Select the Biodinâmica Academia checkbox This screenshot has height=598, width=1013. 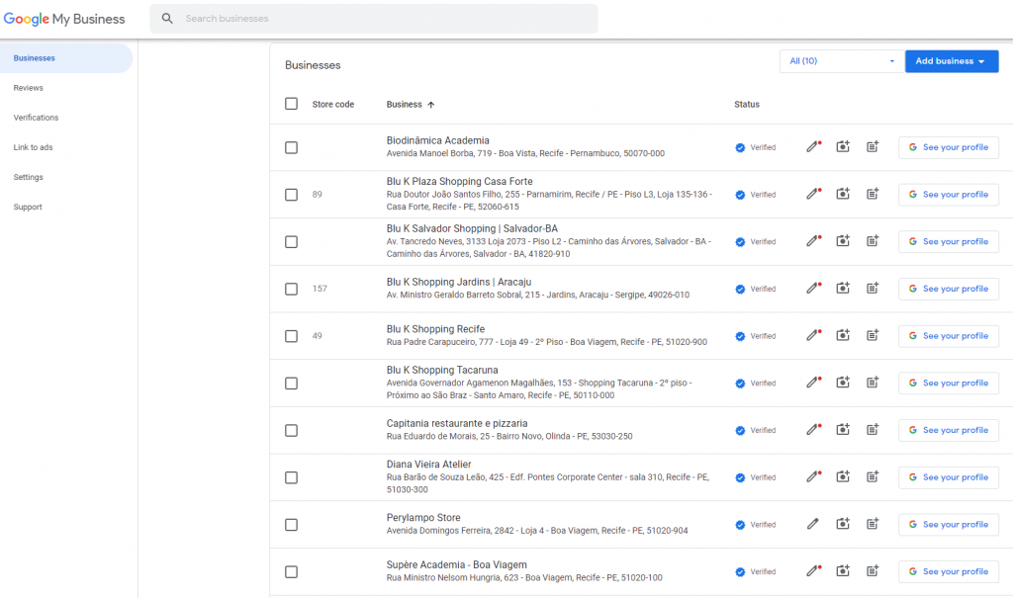[292, 147]
